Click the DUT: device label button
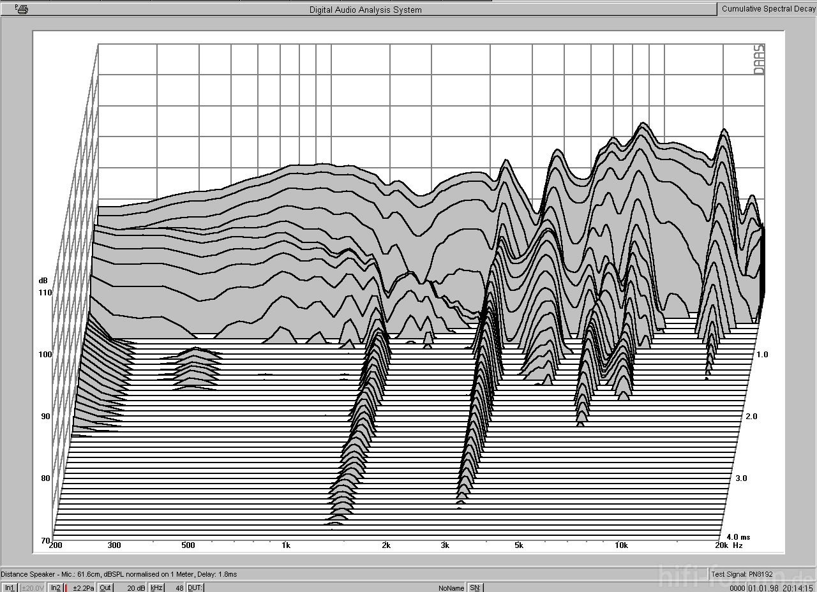 pos(195,588)
